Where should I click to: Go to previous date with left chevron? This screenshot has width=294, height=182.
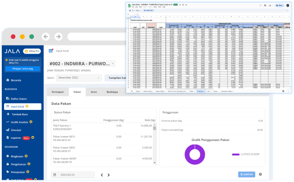pyautogui.click(x=102, y=175)
